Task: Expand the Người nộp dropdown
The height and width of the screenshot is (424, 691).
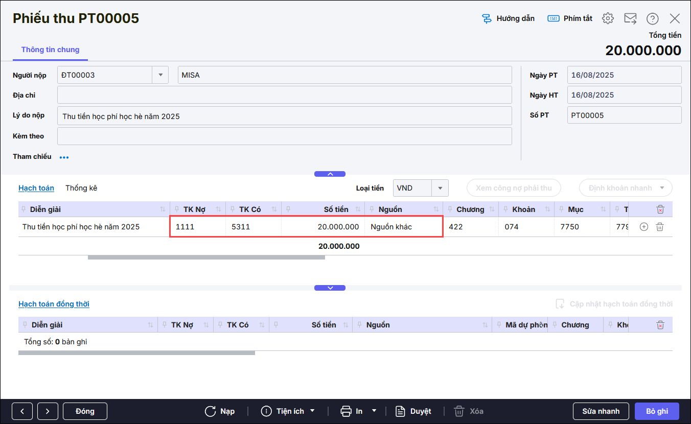Action: pyautogui.click(x=160, y=75)
